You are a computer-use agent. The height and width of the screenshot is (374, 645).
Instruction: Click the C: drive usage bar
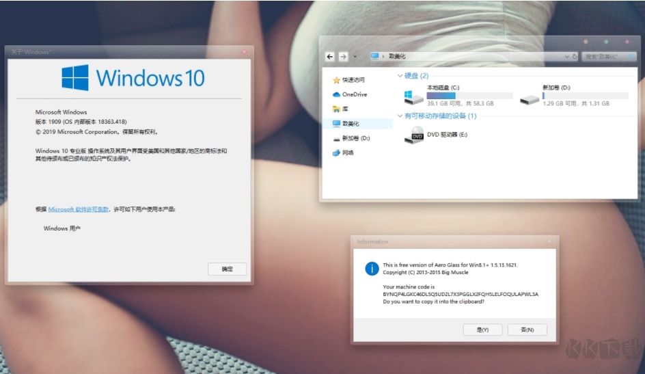tap(470, 96)
